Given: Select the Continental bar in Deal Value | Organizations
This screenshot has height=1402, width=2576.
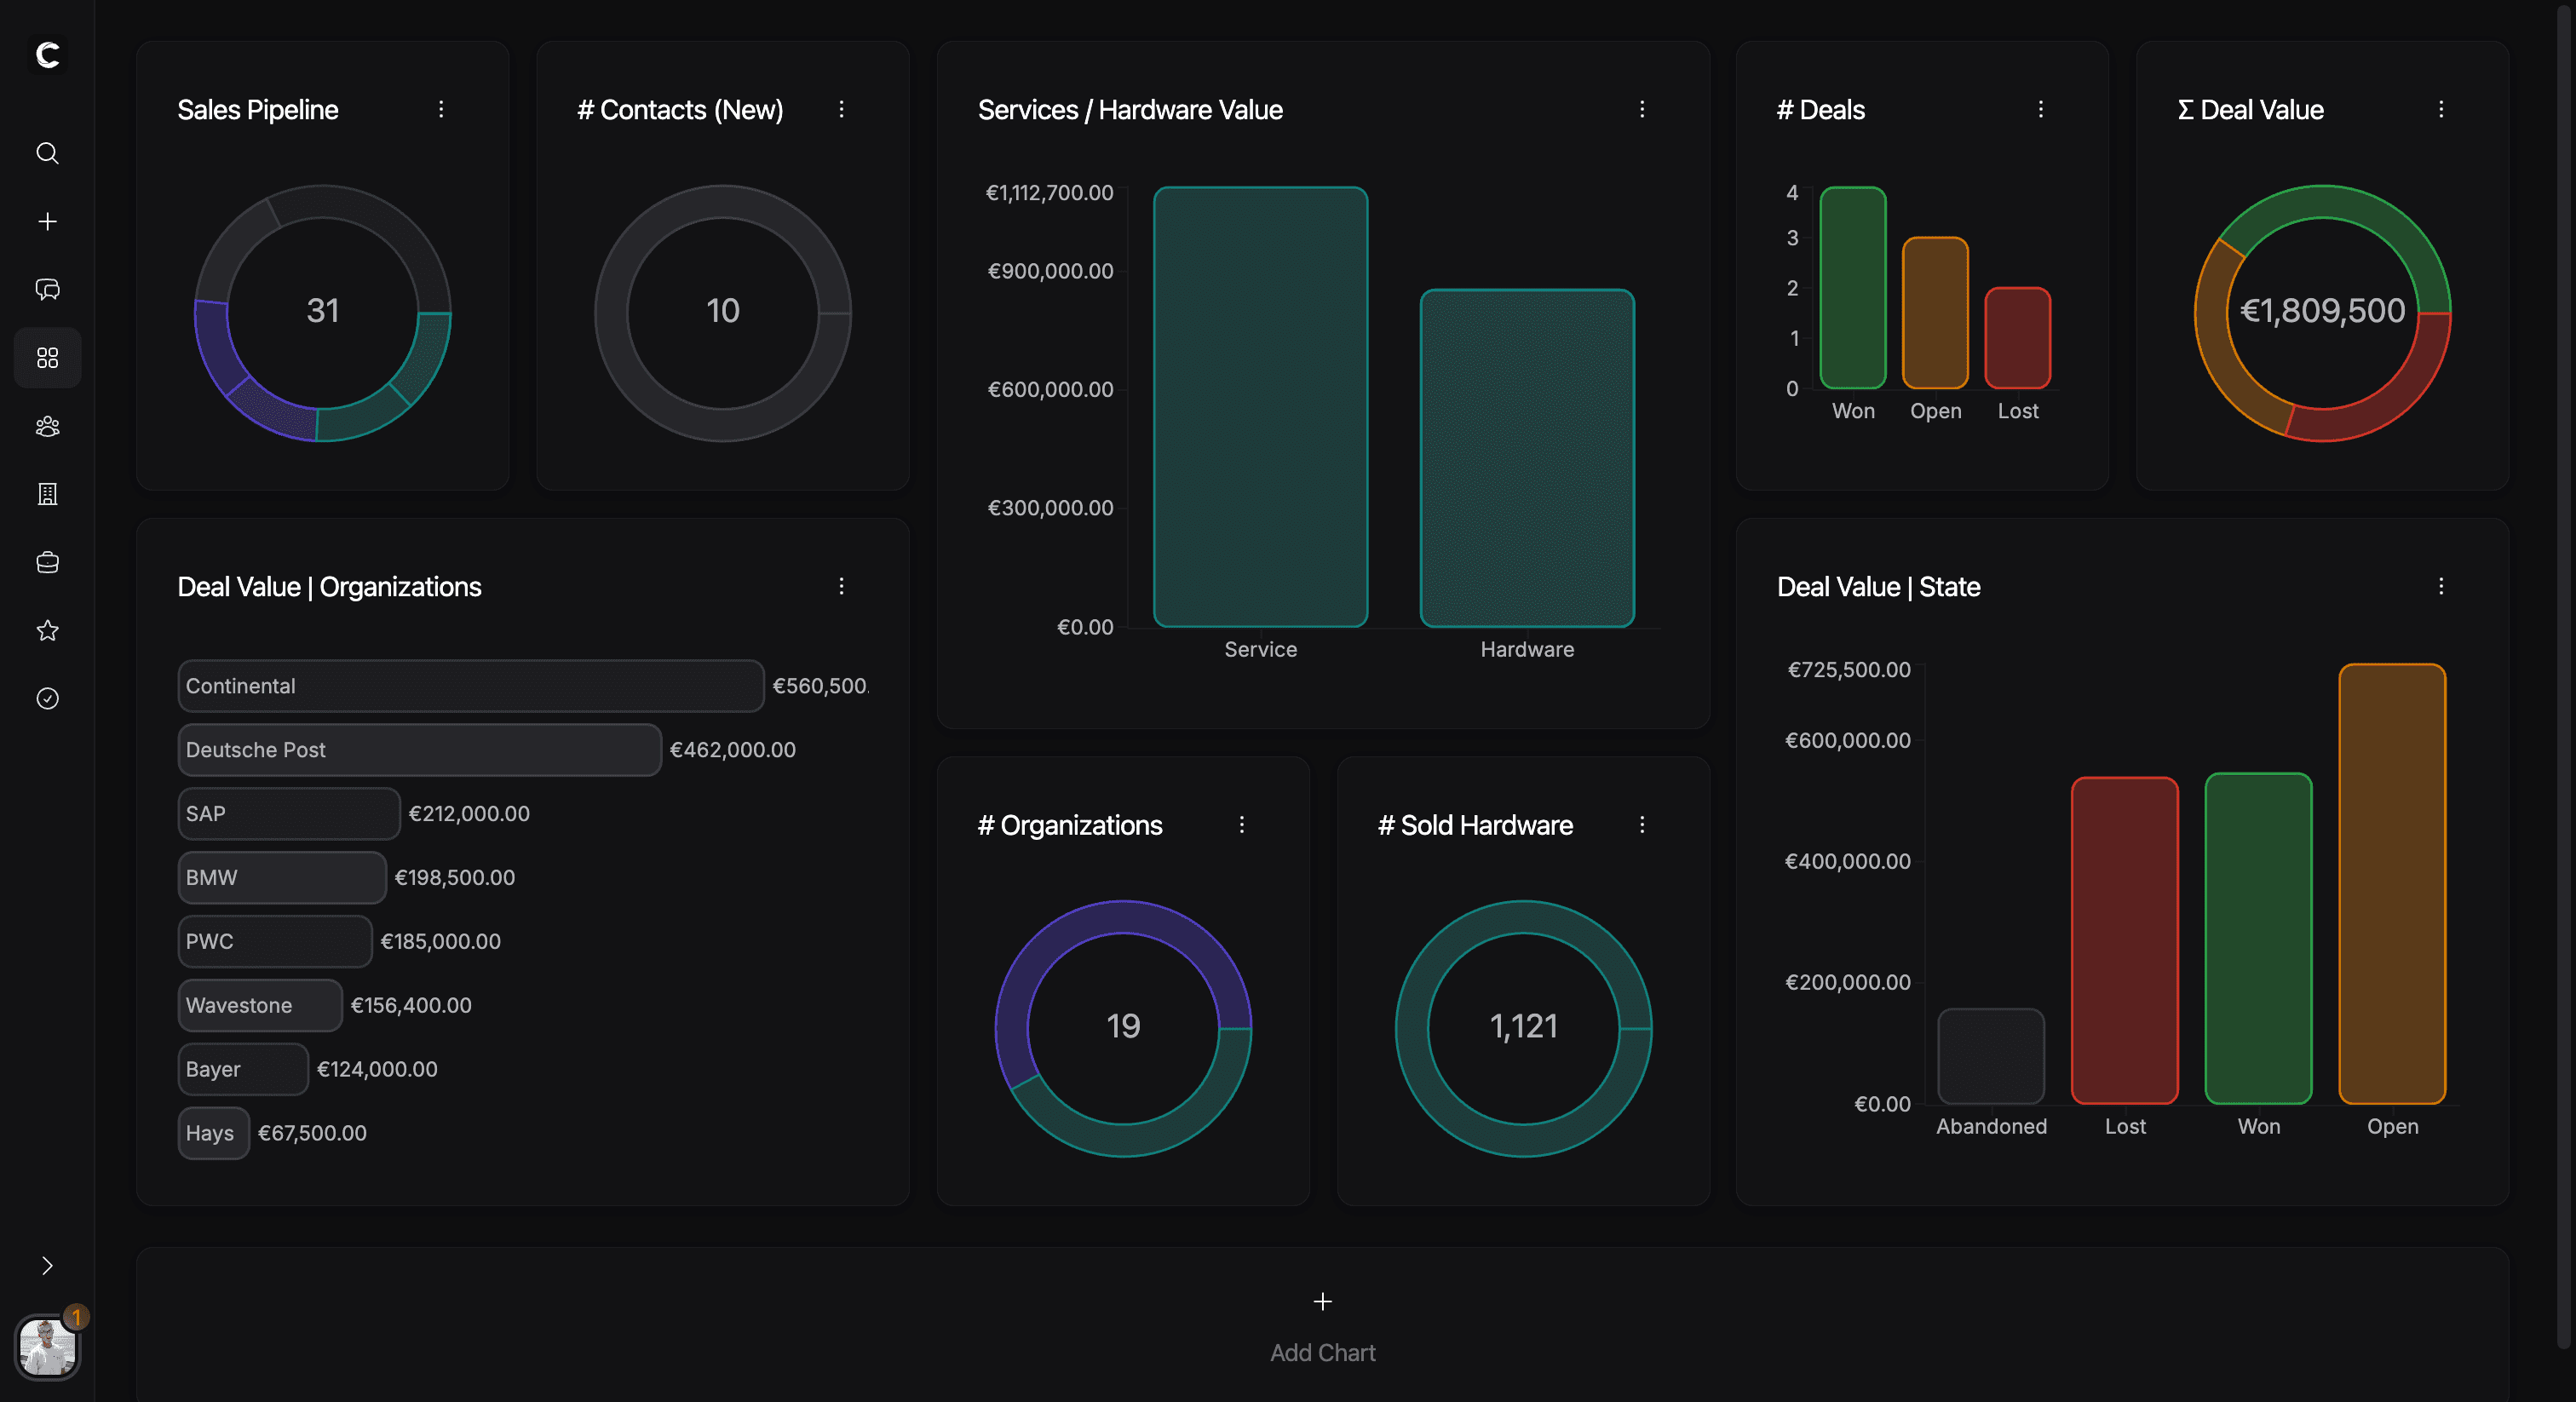Looking at the screenshot, I should tap(470, 686).
